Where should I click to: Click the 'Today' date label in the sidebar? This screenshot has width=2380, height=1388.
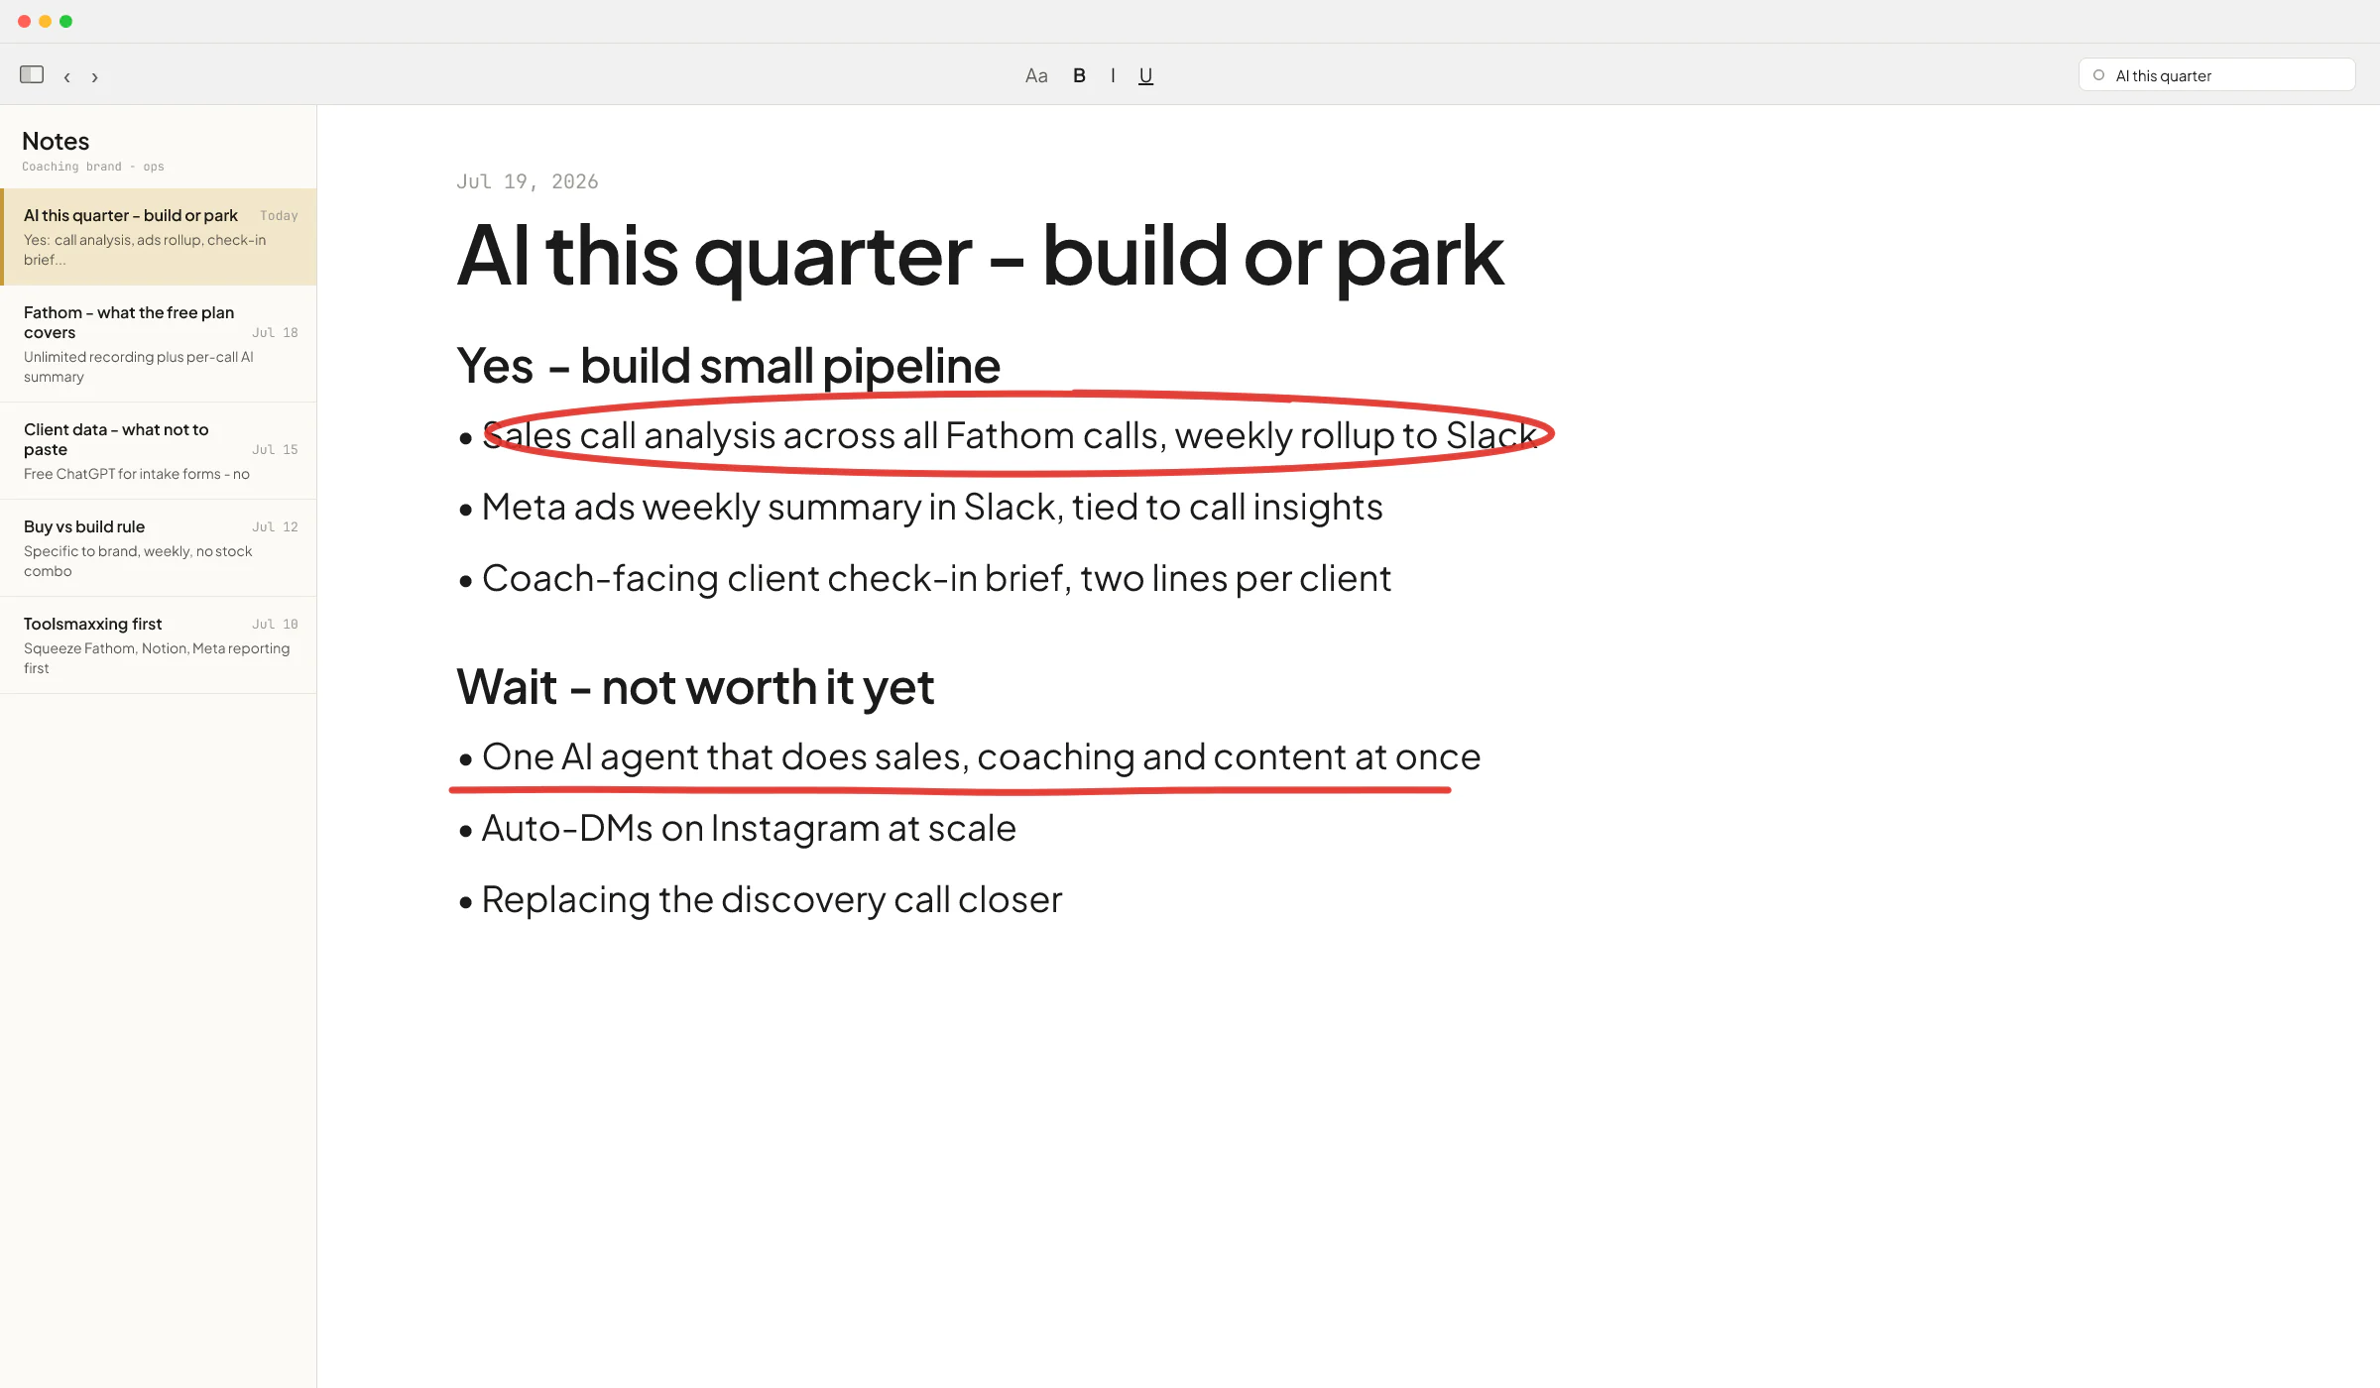(x=279, y=215)
